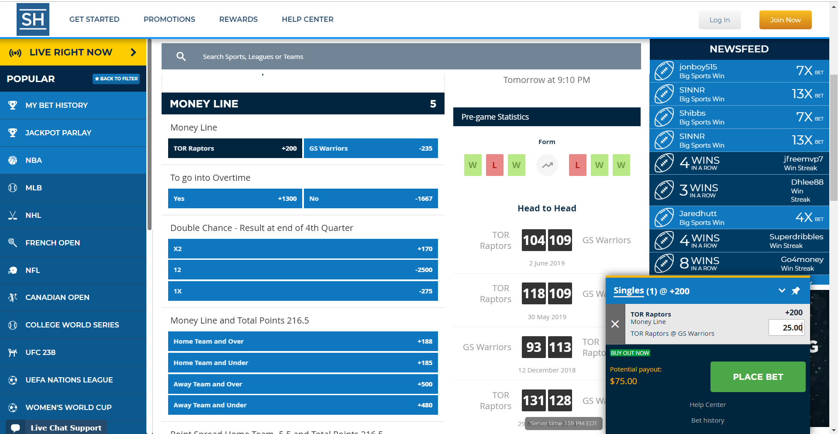Click the NHL hockey stick icon

click(13, 215)
